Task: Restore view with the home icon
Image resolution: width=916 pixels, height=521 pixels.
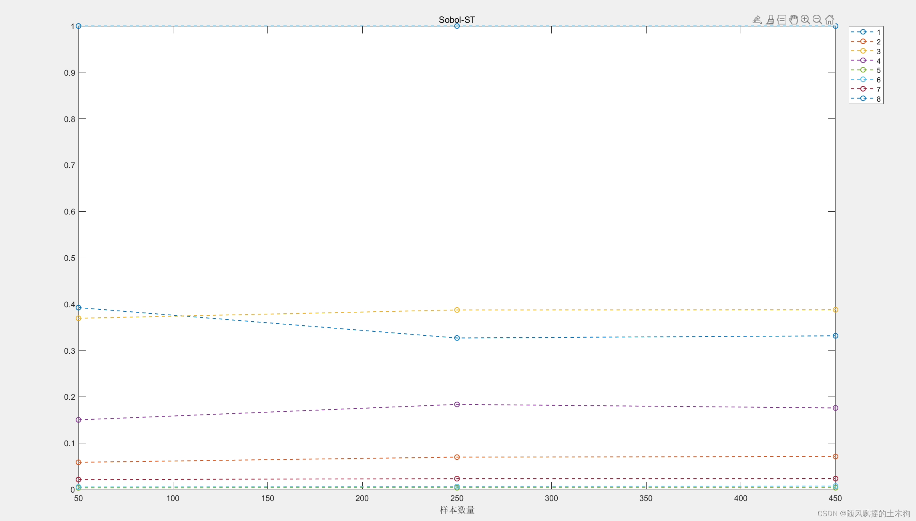Action: point(830,20)
